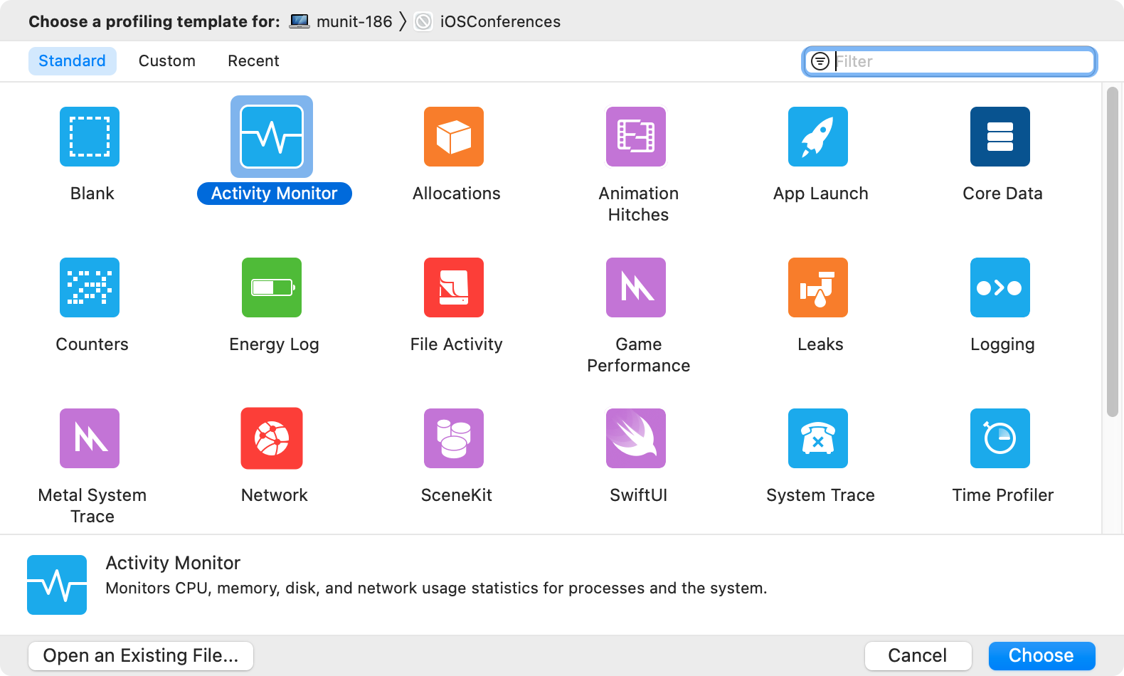Choose the Allocations template icon
Image resolution: width=1124 pixels, height=676 pixels.
(x=454, y=137)
